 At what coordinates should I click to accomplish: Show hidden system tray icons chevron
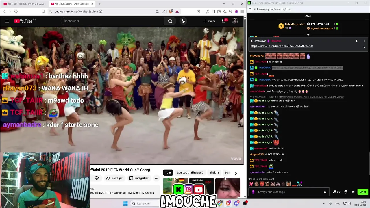click(x=324, y=203)
